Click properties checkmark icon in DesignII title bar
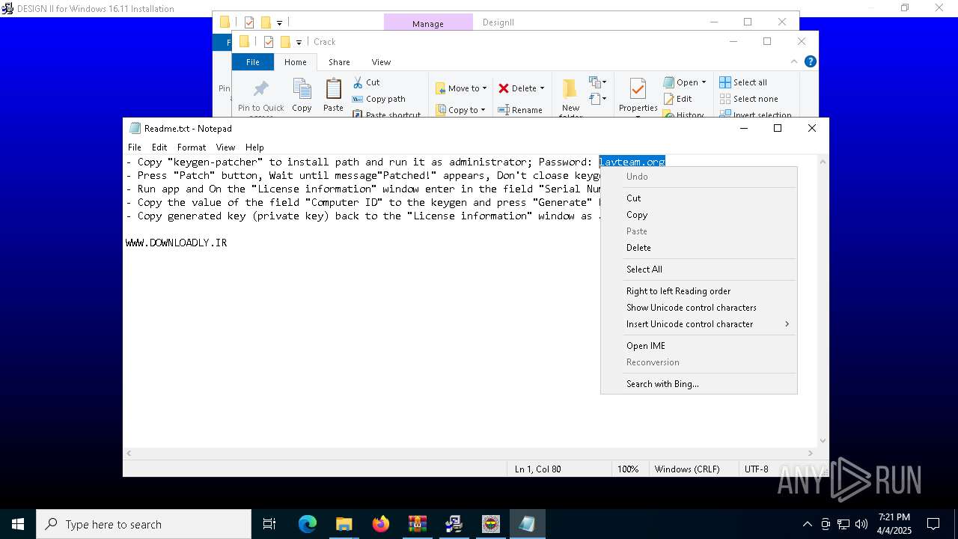The height and width of the screenshot is (539, 958). click(249, 22)
